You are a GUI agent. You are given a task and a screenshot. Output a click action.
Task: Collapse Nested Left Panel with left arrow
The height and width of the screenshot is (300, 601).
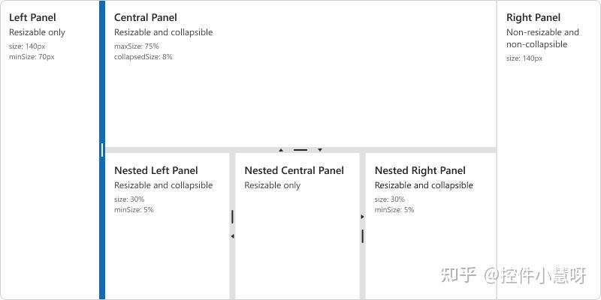coord(232,236)
